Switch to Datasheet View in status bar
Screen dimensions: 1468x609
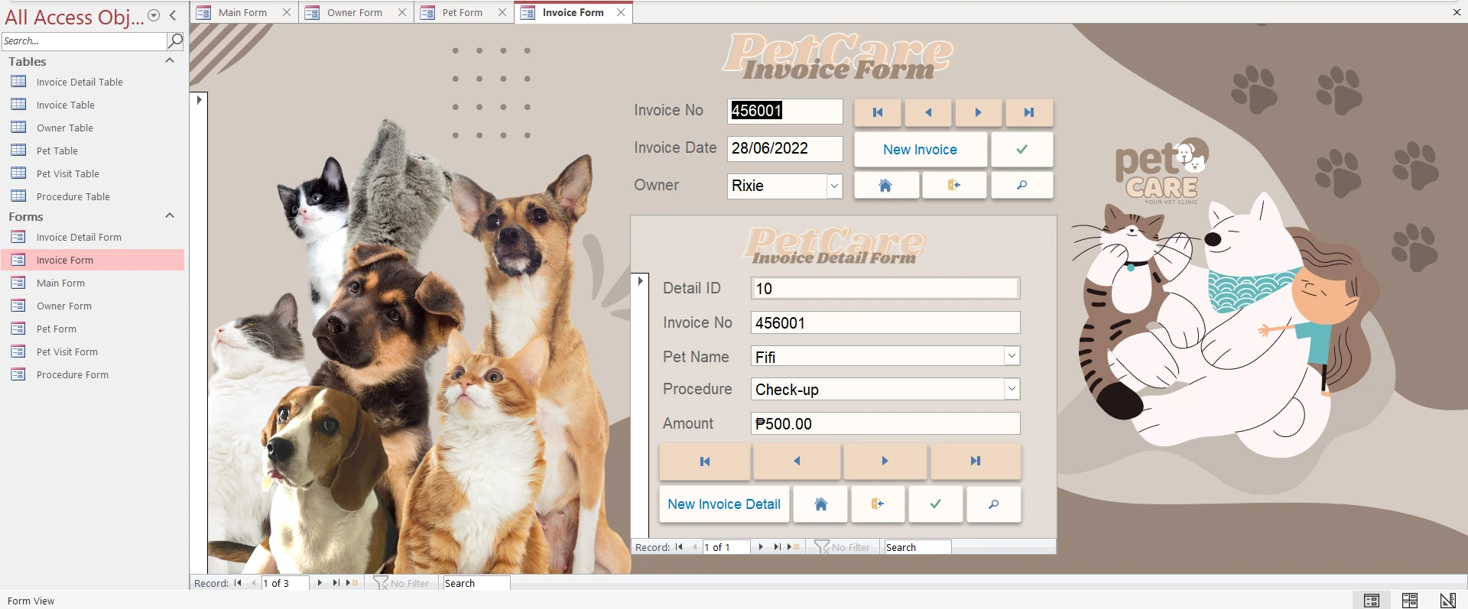(x=1409, y=601)
